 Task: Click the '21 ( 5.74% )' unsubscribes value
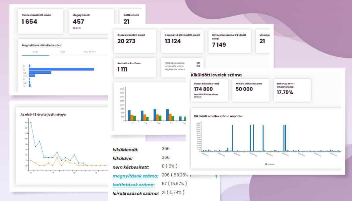173,192
